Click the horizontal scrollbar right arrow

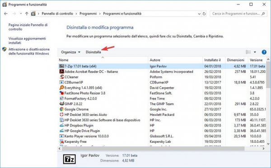pos(264,149)
